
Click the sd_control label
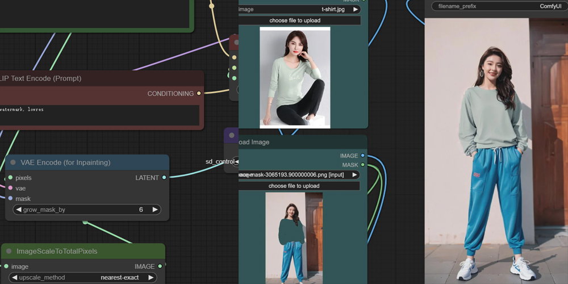220,161
